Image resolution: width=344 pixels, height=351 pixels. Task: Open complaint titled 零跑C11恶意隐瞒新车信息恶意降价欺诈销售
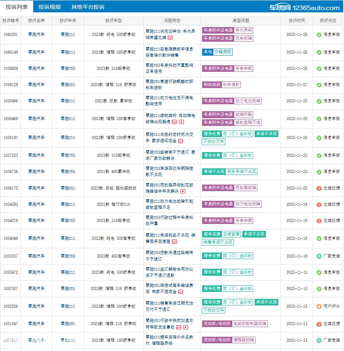click(x=169, y=52)
